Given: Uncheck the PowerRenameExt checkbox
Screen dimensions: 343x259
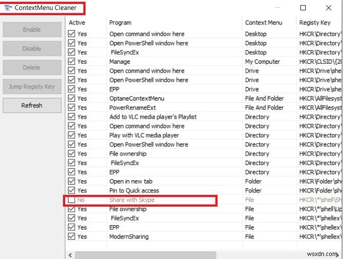Looking at the screenshot, I should point(72,108).
